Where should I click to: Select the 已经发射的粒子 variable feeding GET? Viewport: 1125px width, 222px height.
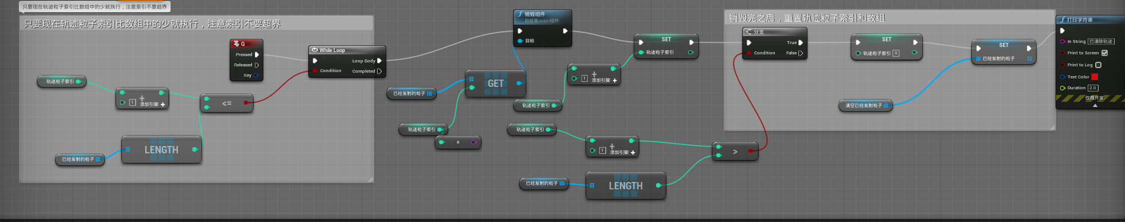coord(412,93)
